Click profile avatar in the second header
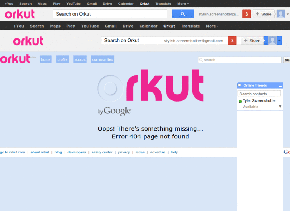Screen dimensions: 290x211 click(x=272, y=41)
